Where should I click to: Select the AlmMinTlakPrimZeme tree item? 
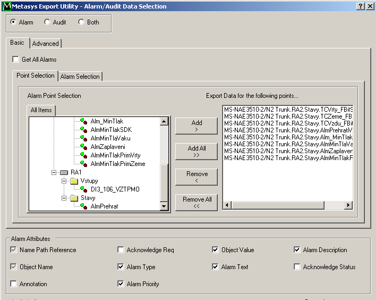118,164
